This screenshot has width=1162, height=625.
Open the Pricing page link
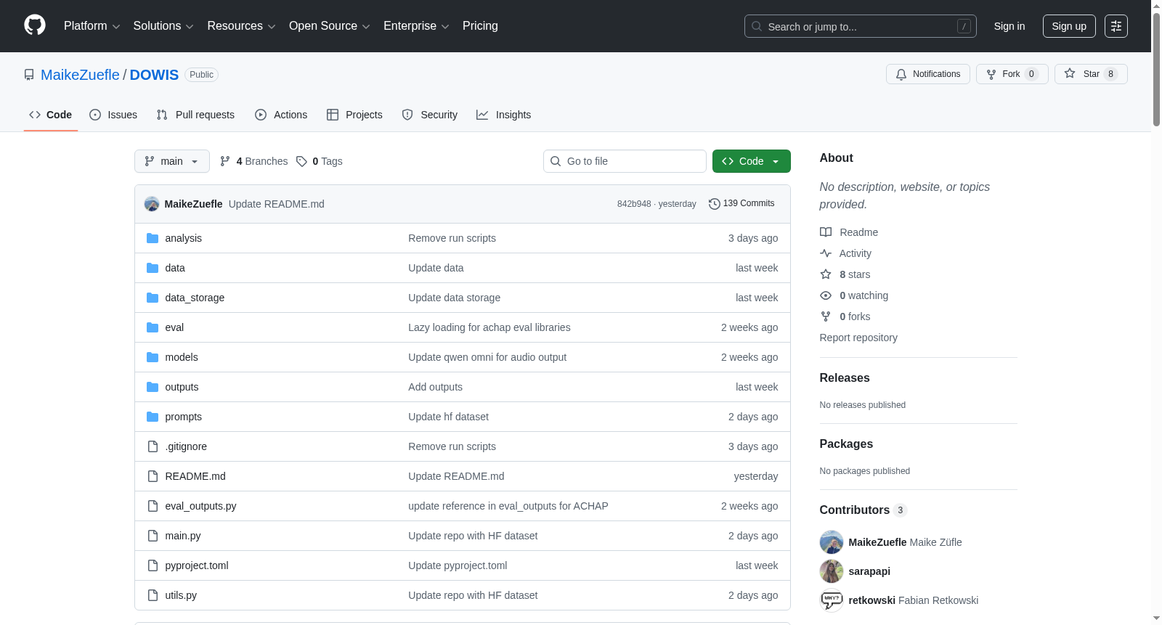[x=480, y=26]
